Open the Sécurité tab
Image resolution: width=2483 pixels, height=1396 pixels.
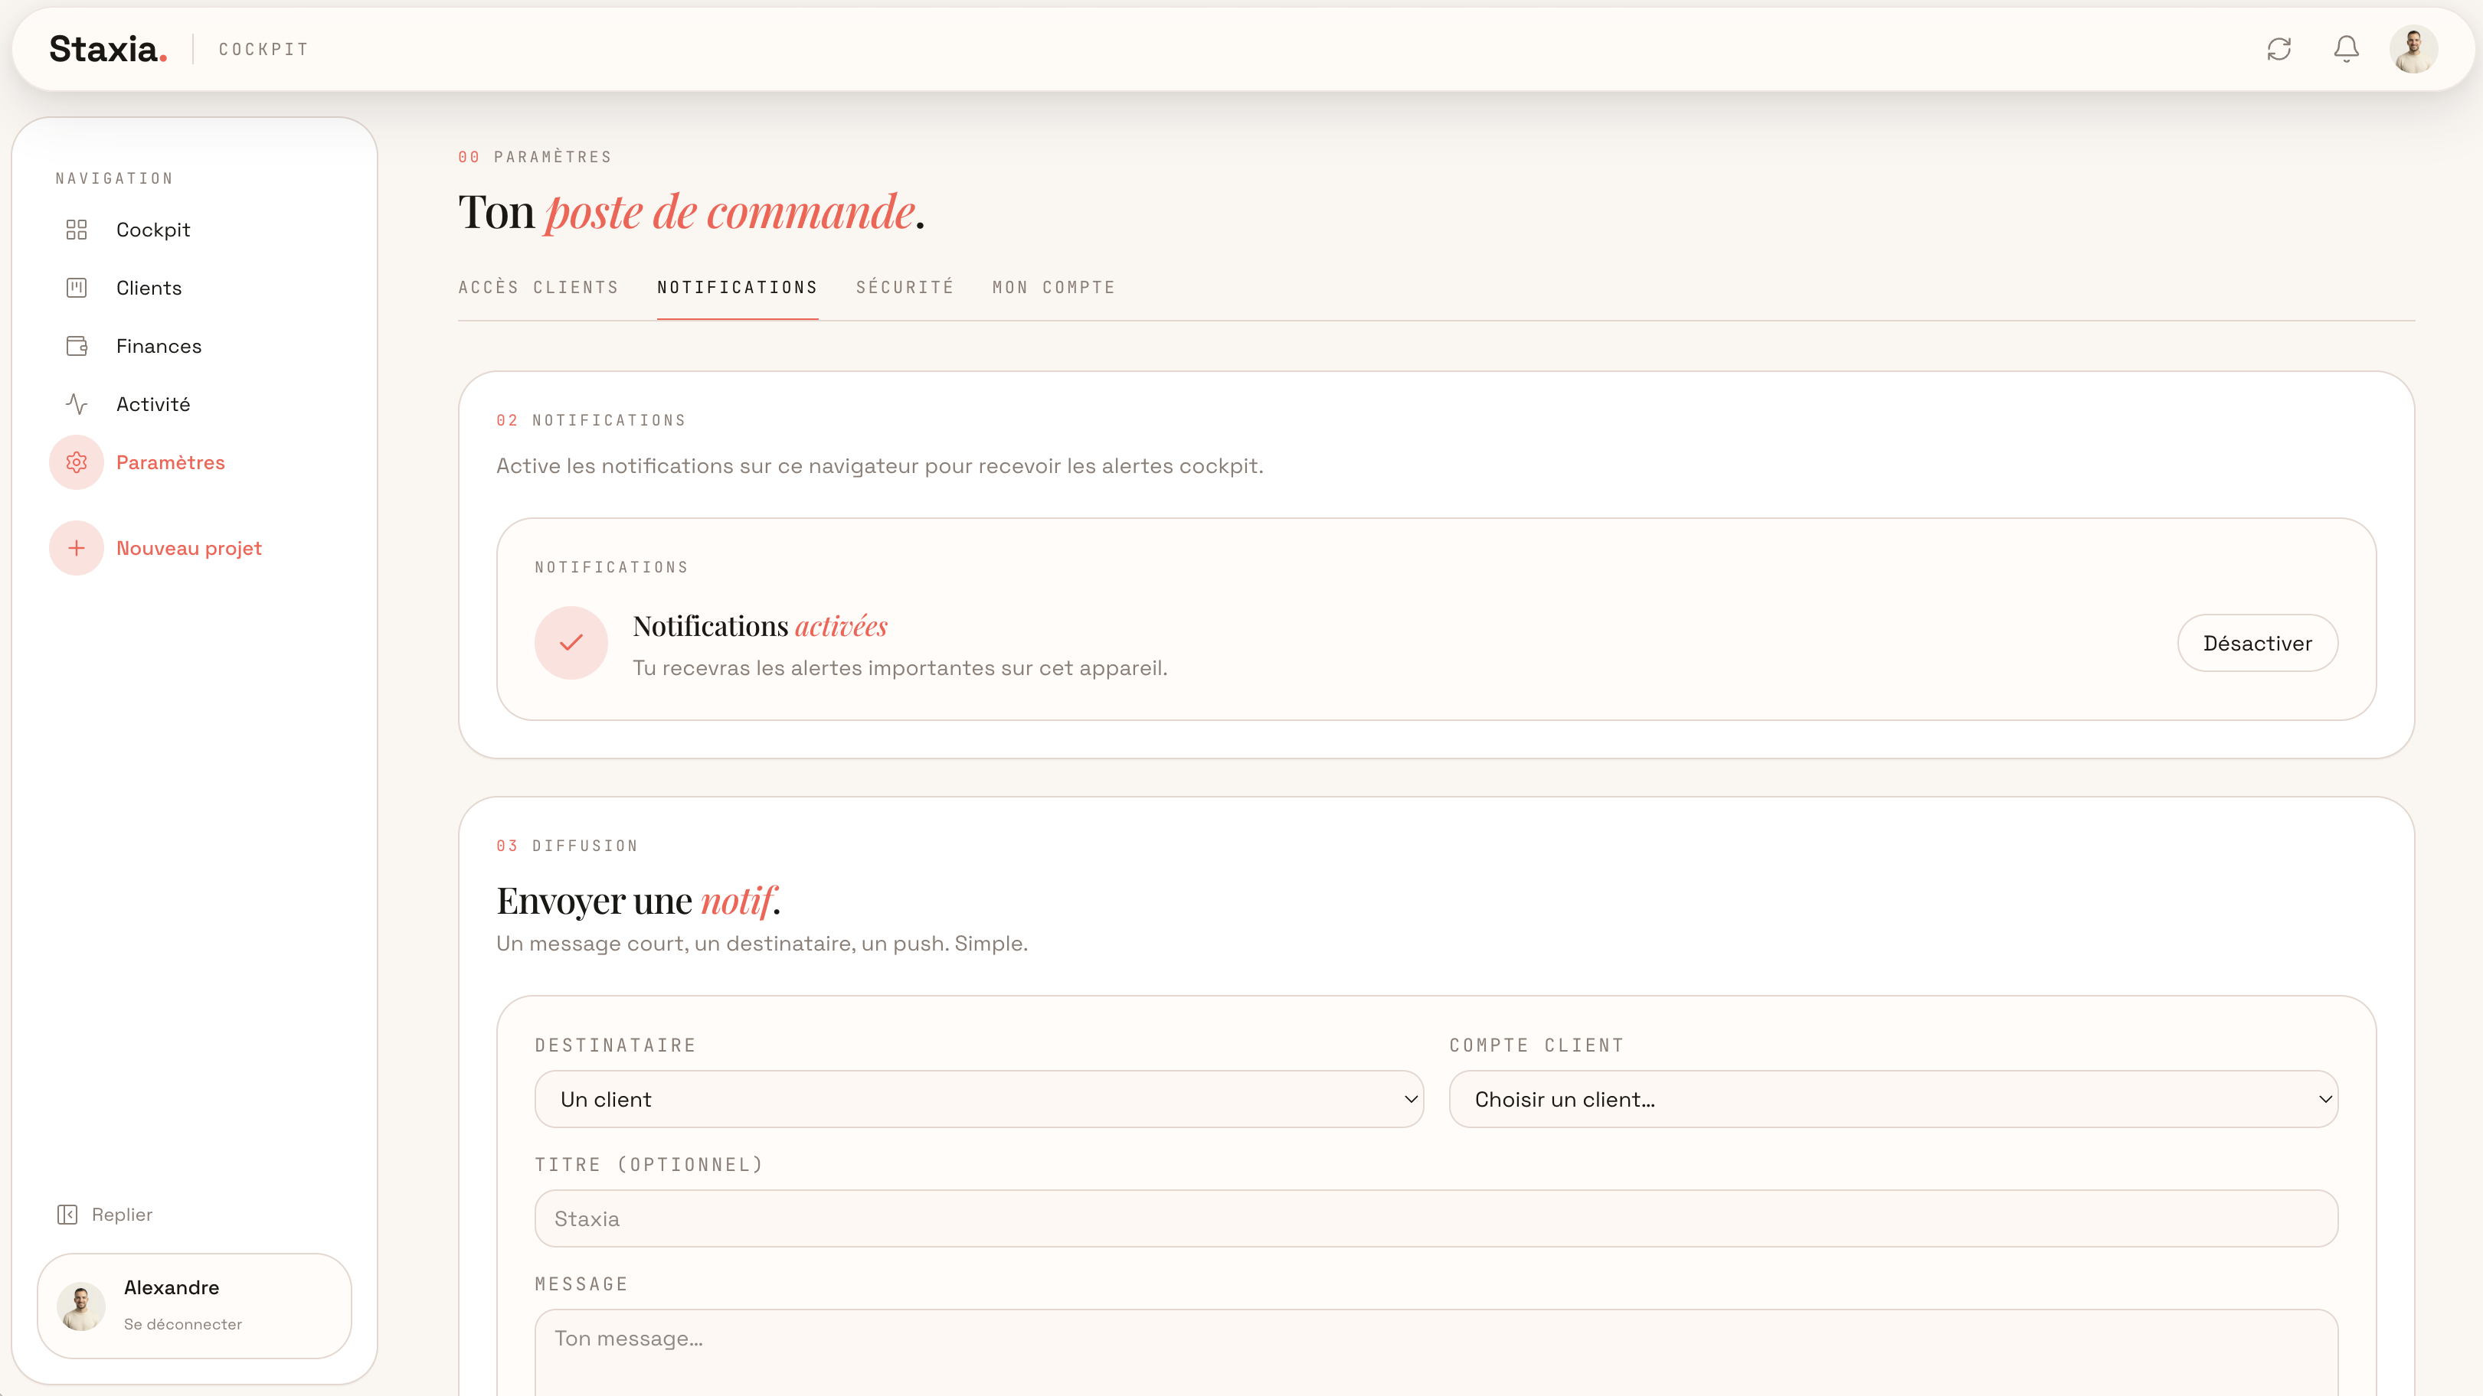(x=905, y=287)
